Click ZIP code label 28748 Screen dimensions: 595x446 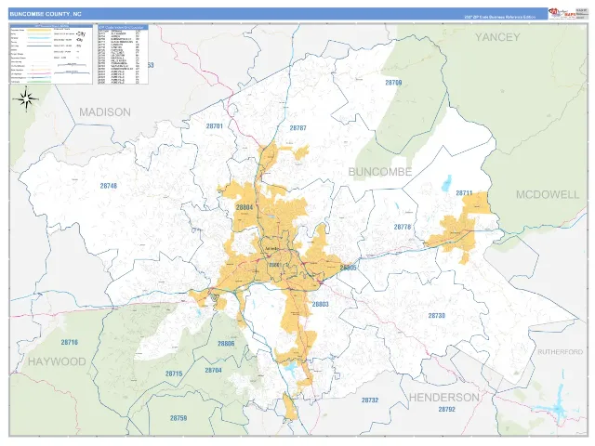coord(109,186)
